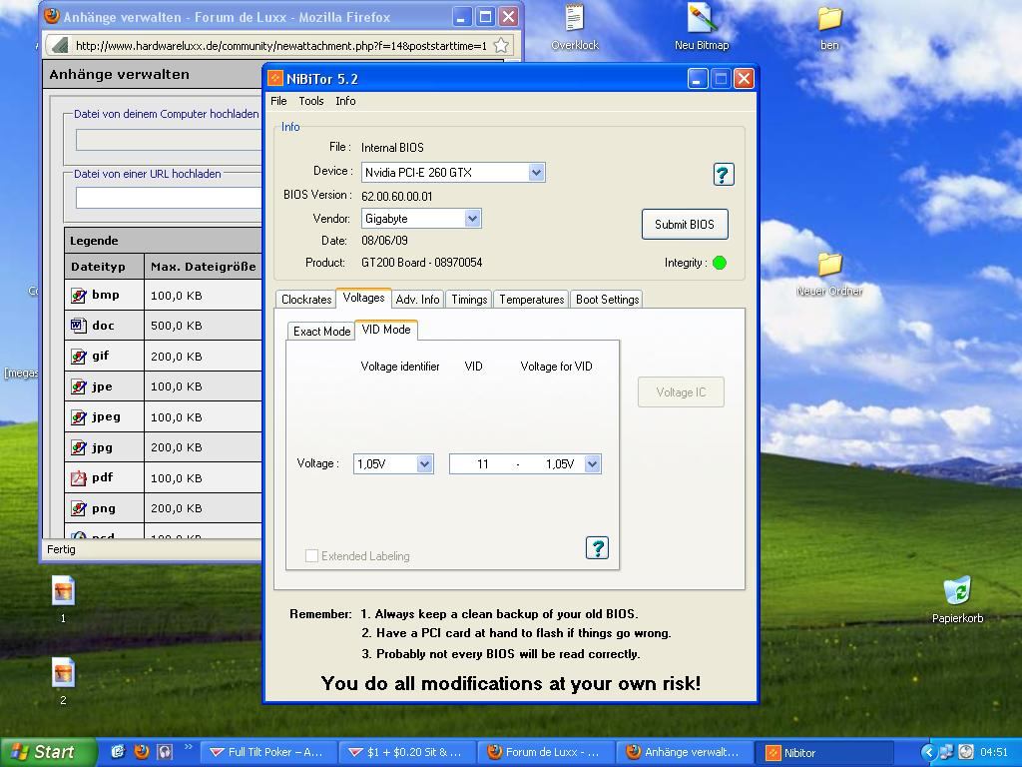Click the Voltage IC button
Viewport: 1022px width, 767px height.
[x=681, y=391]
